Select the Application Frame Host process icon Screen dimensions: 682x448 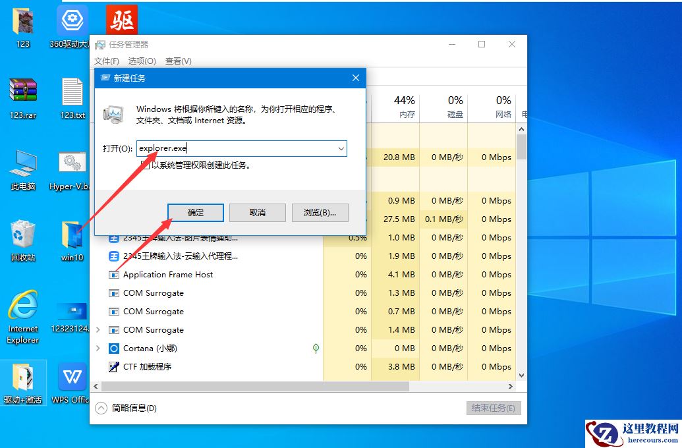(114, 275)
